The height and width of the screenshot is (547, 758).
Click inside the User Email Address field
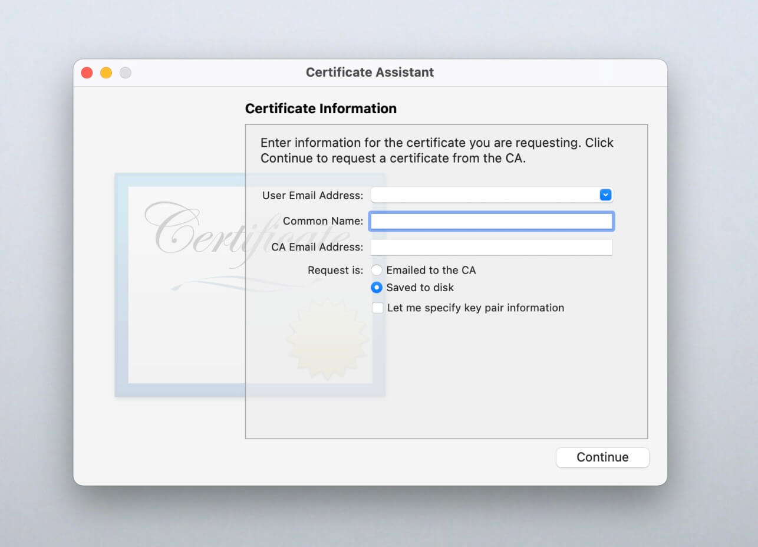click(x=483, y=195)
